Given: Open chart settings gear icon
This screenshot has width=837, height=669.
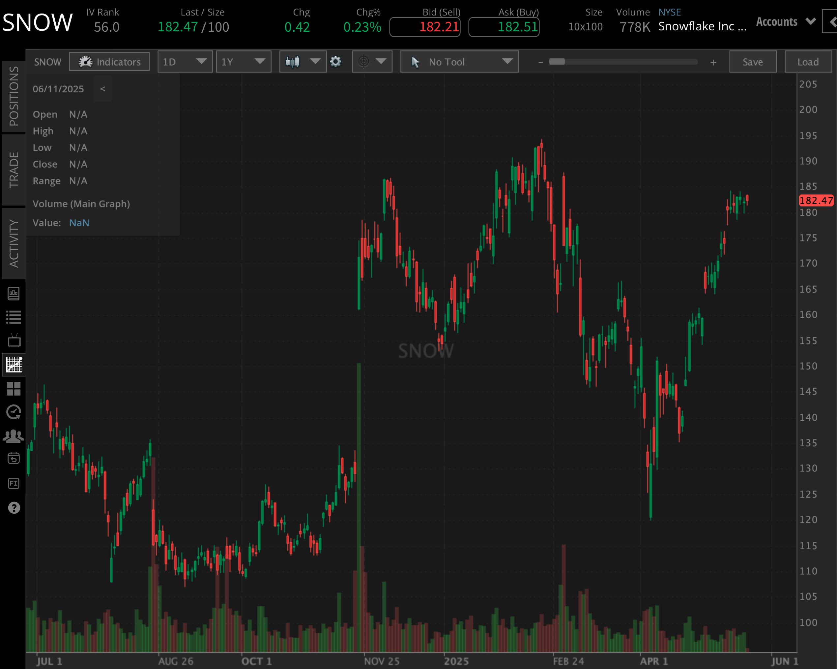Looking at the screenshot, I should [335, 62].
